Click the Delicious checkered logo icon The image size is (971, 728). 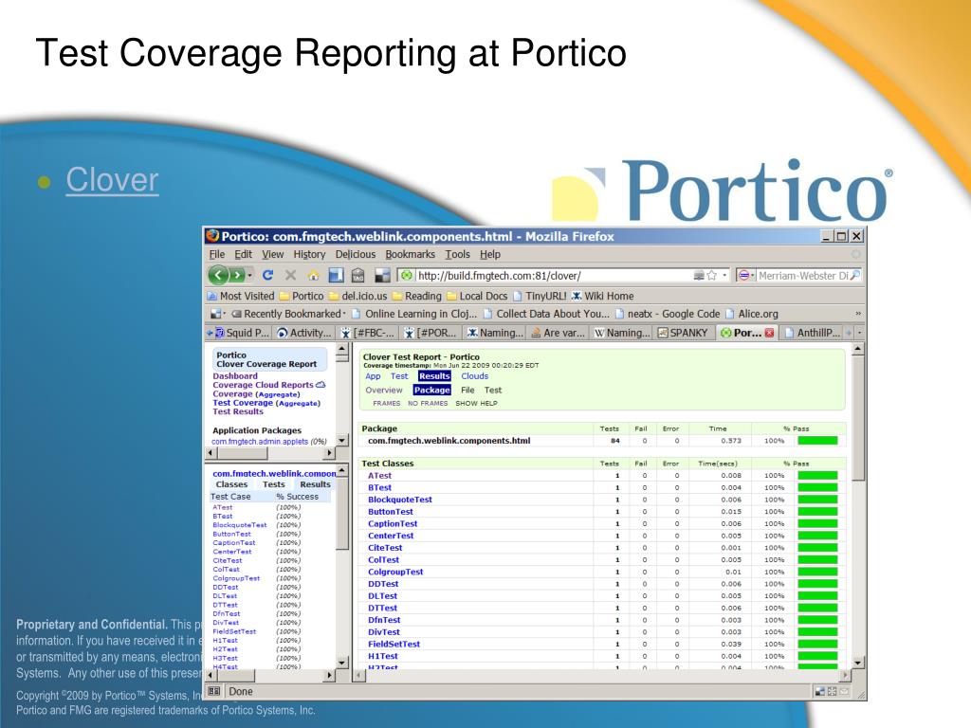(x=382, y=276)
